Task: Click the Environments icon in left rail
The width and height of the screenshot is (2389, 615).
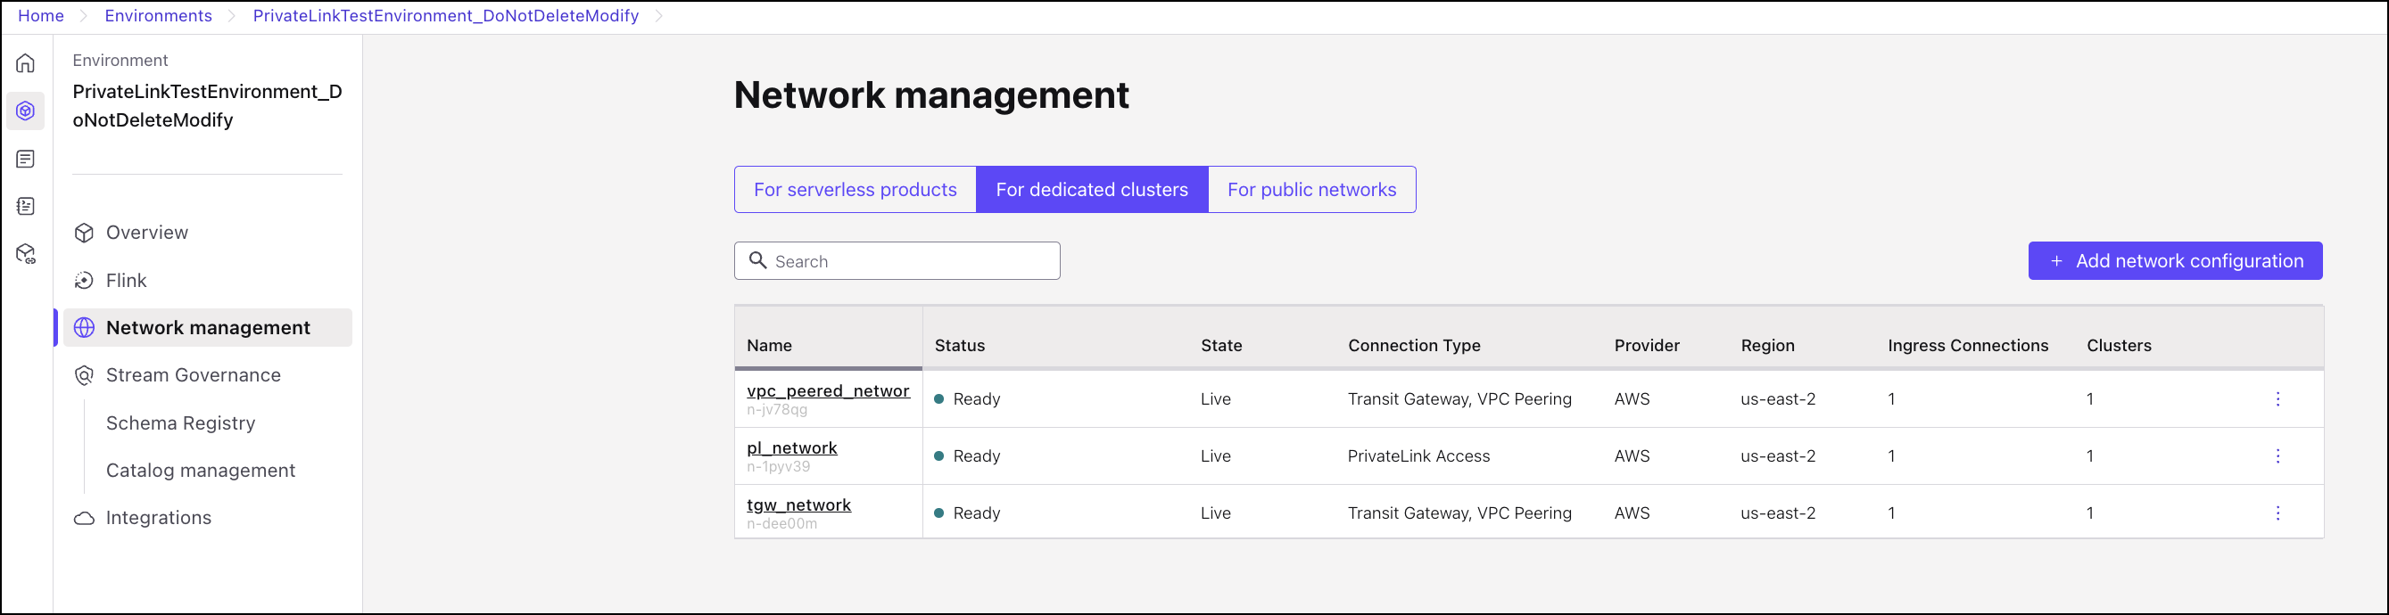Action: point(26,111)
